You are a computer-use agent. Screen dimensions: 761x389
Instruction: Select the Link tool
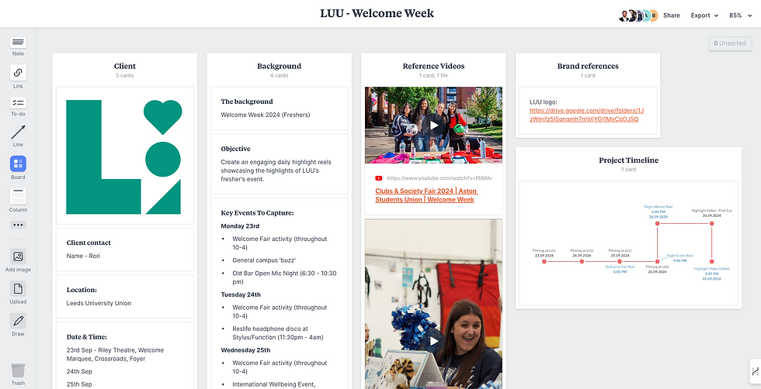coord(18,77)
